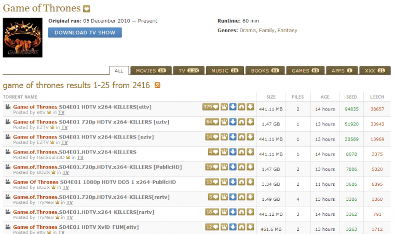Click the Game of Thrones poster thumbnail
The image size is (395, 234).
22,38
